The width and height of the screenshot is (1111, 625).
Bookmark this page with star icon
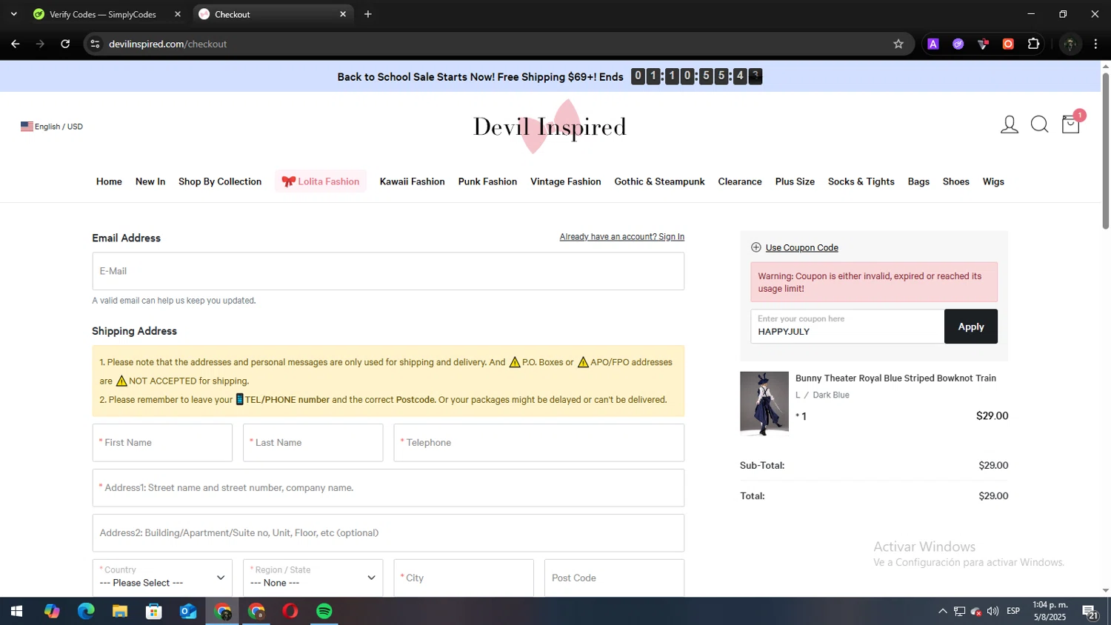[x=898, y=44]
